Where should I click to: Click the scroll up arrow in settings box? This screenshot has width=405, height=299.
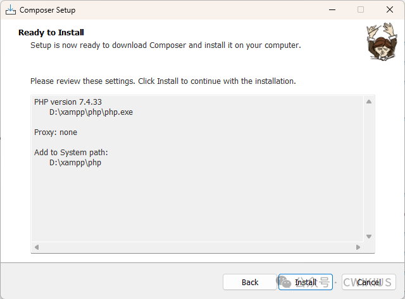click(368, 102)
